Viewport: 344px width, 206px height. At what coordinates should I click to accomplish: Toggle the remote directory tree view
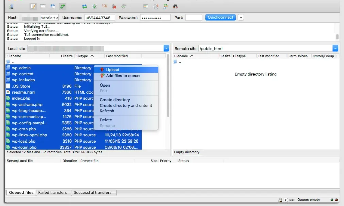[x=53, y=6]
